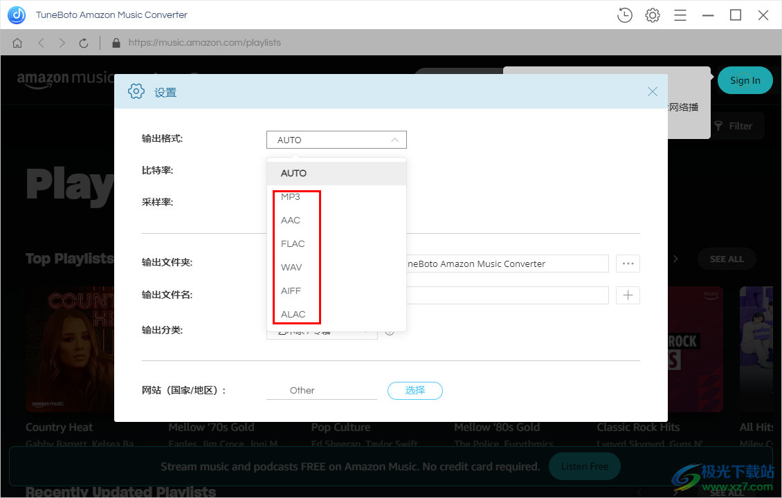Open the conversion history clock icon

pos(624,15)
